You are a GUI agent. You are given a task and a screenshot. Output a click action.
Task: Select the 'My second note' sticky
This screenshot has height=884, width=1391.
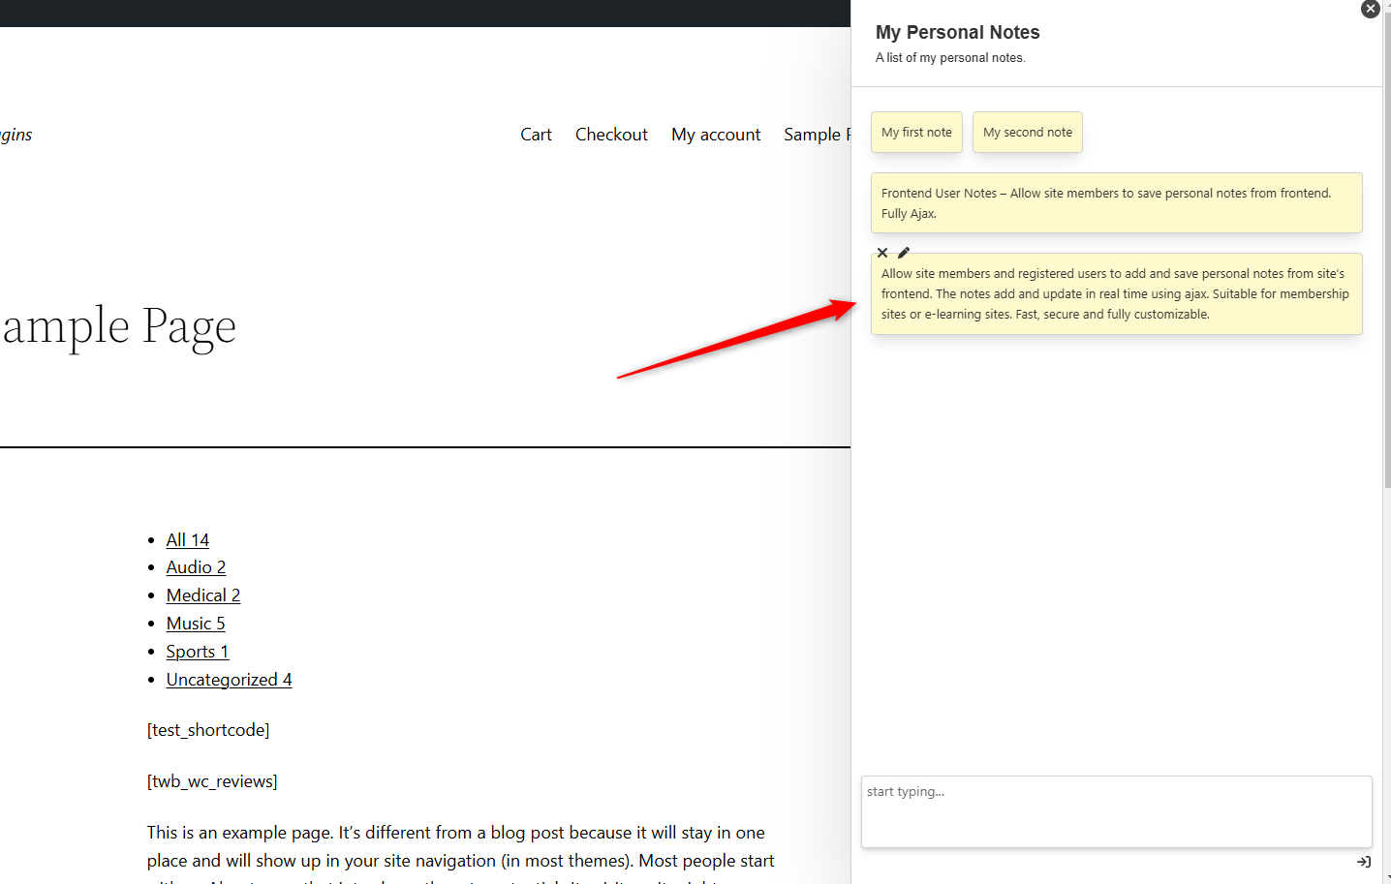tap(1028, 133)
